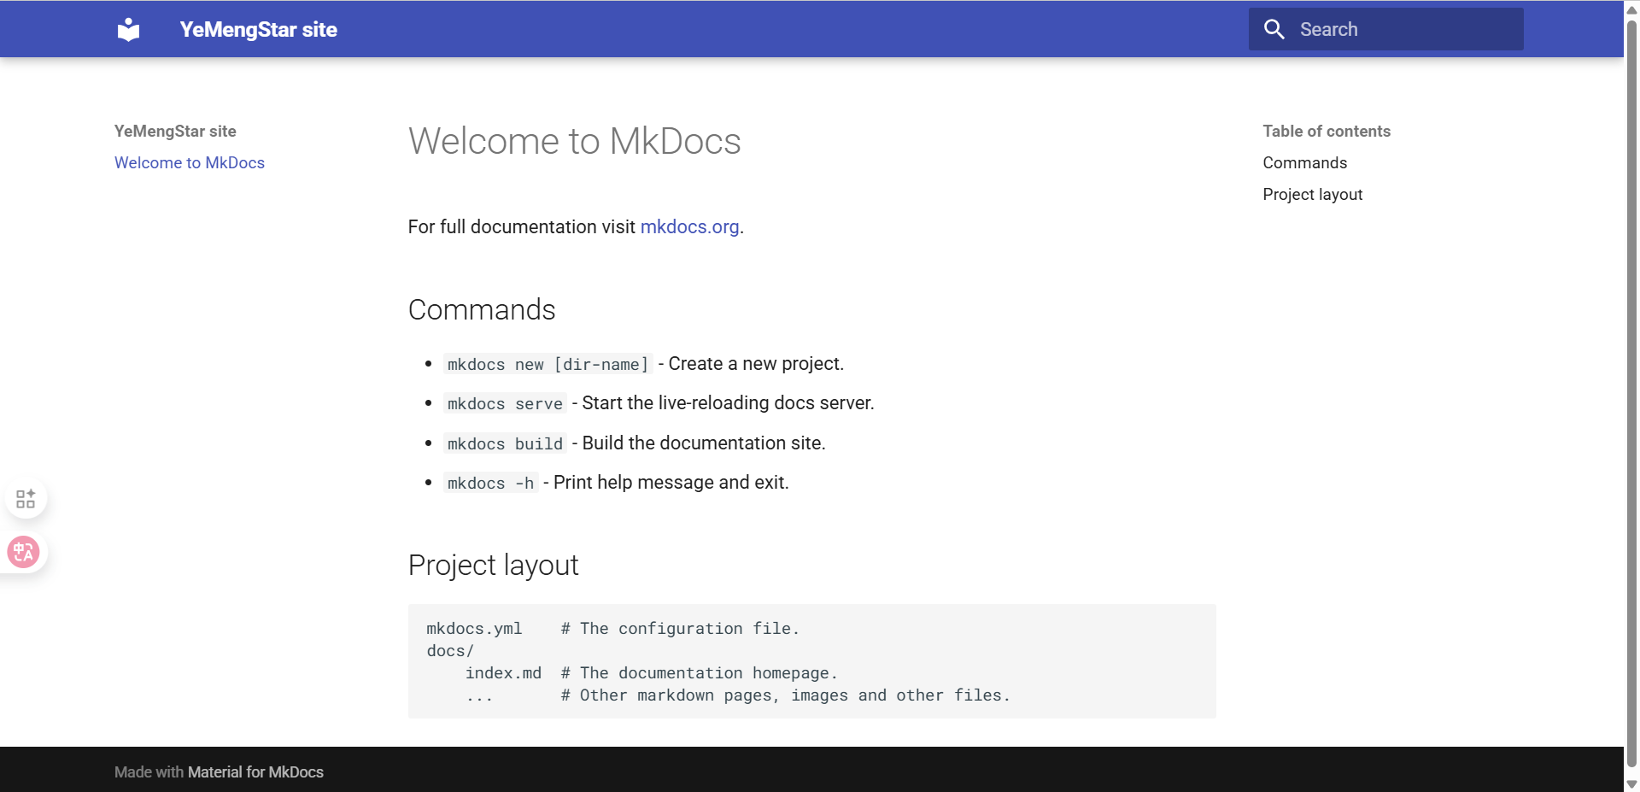Click the Welcome to MkDocs main heading
Viewport: 1640px width, 792px height.
tap(574, 141)
